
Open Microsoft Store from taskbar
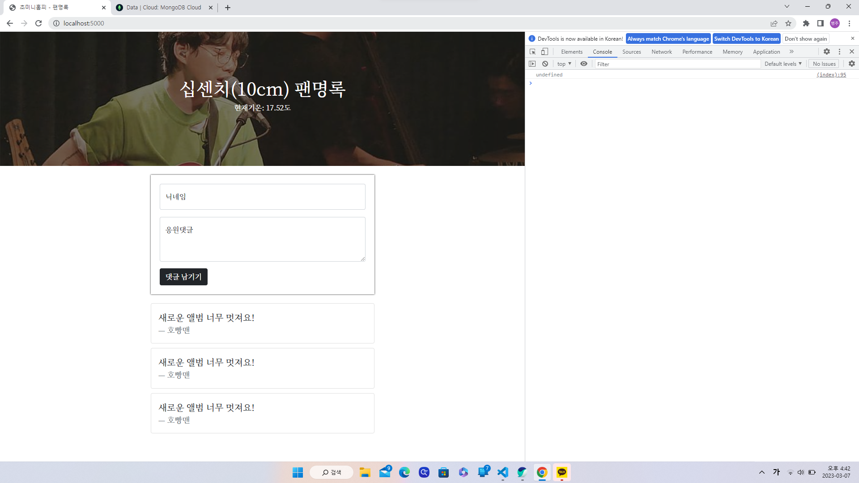point(444,472)
